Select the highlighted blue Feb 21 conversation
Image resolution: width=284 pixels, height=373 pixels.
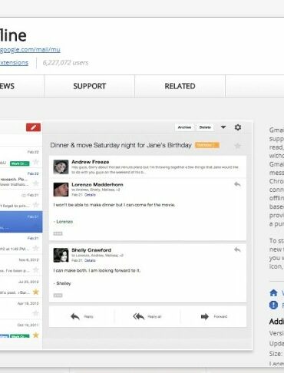(x=21, y=222)
